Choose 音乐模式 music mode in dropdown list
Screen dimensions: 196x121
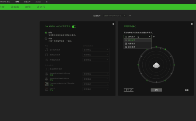coord(138,47)
